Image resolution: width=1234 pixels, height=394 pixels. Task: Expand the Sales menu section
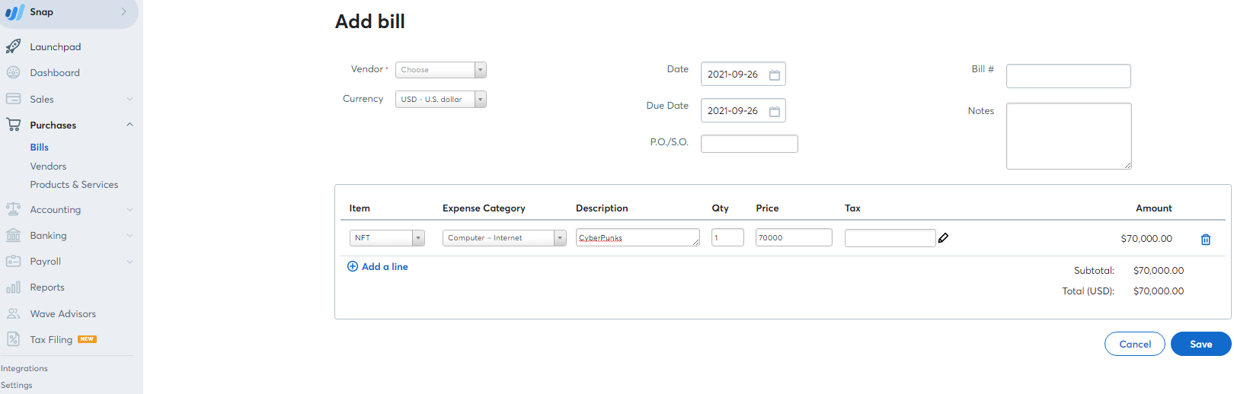pos(129,99)
